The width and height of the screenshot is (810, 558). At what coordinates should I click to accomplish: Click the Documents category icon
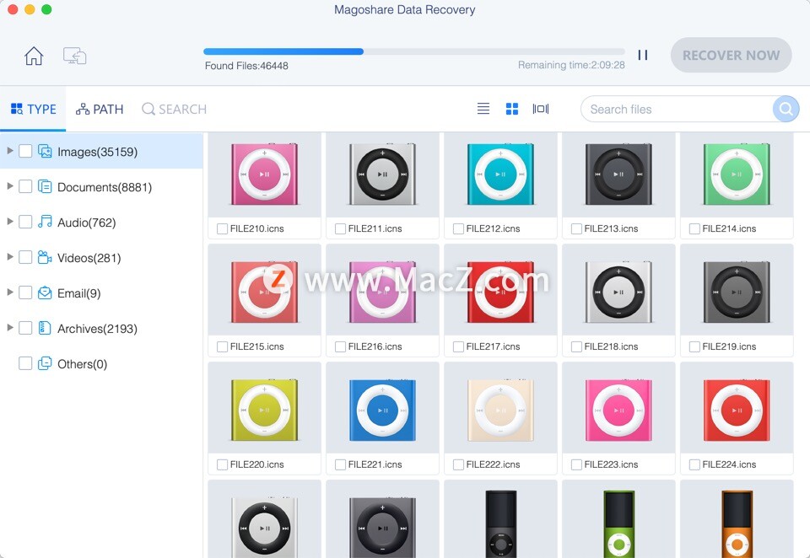[x=45, y=186]
